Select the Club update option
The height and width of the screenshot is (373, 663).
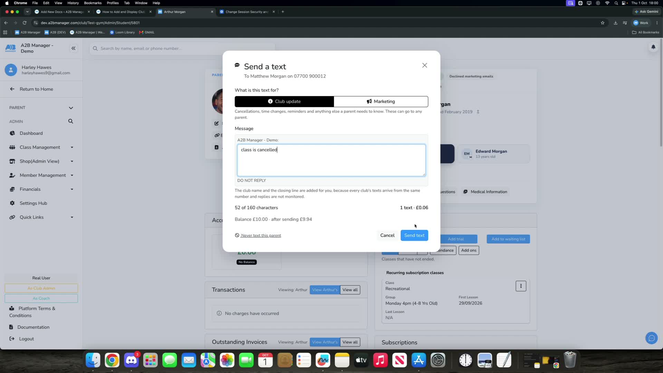(284, 101)
